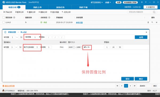Click top 帧范围 start field
The height and width of the screenshot is (97, 160).
pyautogui.click(x=13, y=37)
